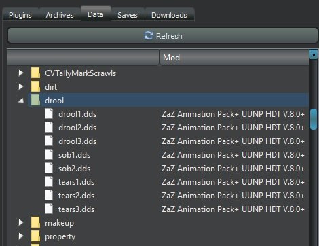
Task: Go to the Saves tab
Action: [x=128, y=15]
